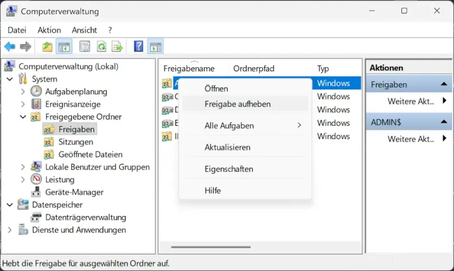Expand the Ereignisanzeige node
This screenshot has height=271, width=454.
pyautogui.click(x=23, y=104)
